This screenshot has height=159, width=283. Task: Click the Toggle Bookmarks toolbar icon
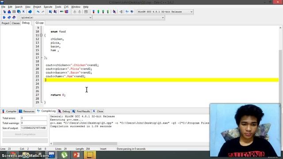tap(9, 18)
